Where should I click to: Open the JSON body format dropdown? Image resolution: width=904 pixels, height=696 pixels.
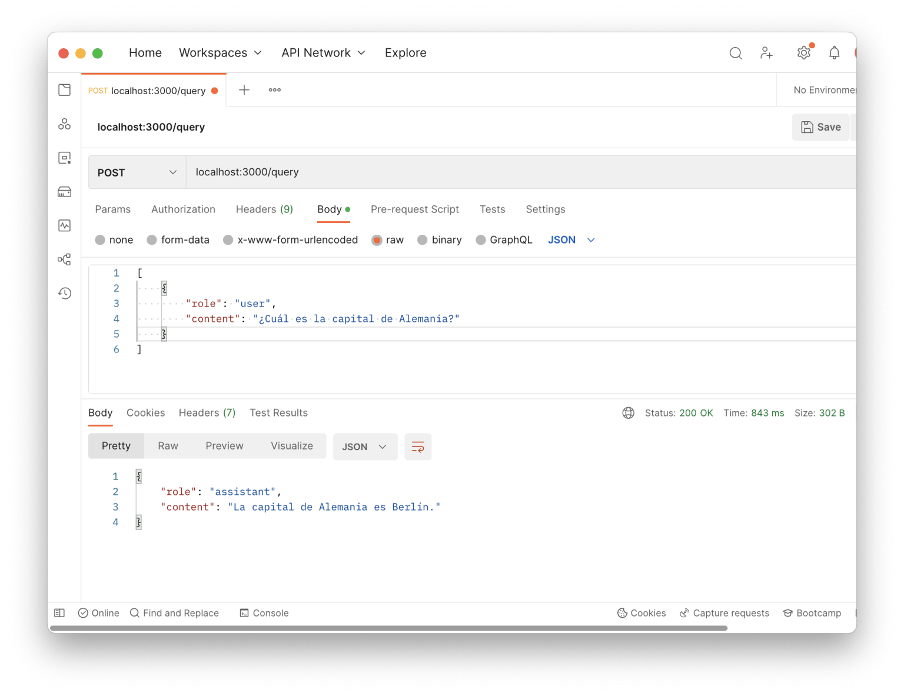point(570,239)
